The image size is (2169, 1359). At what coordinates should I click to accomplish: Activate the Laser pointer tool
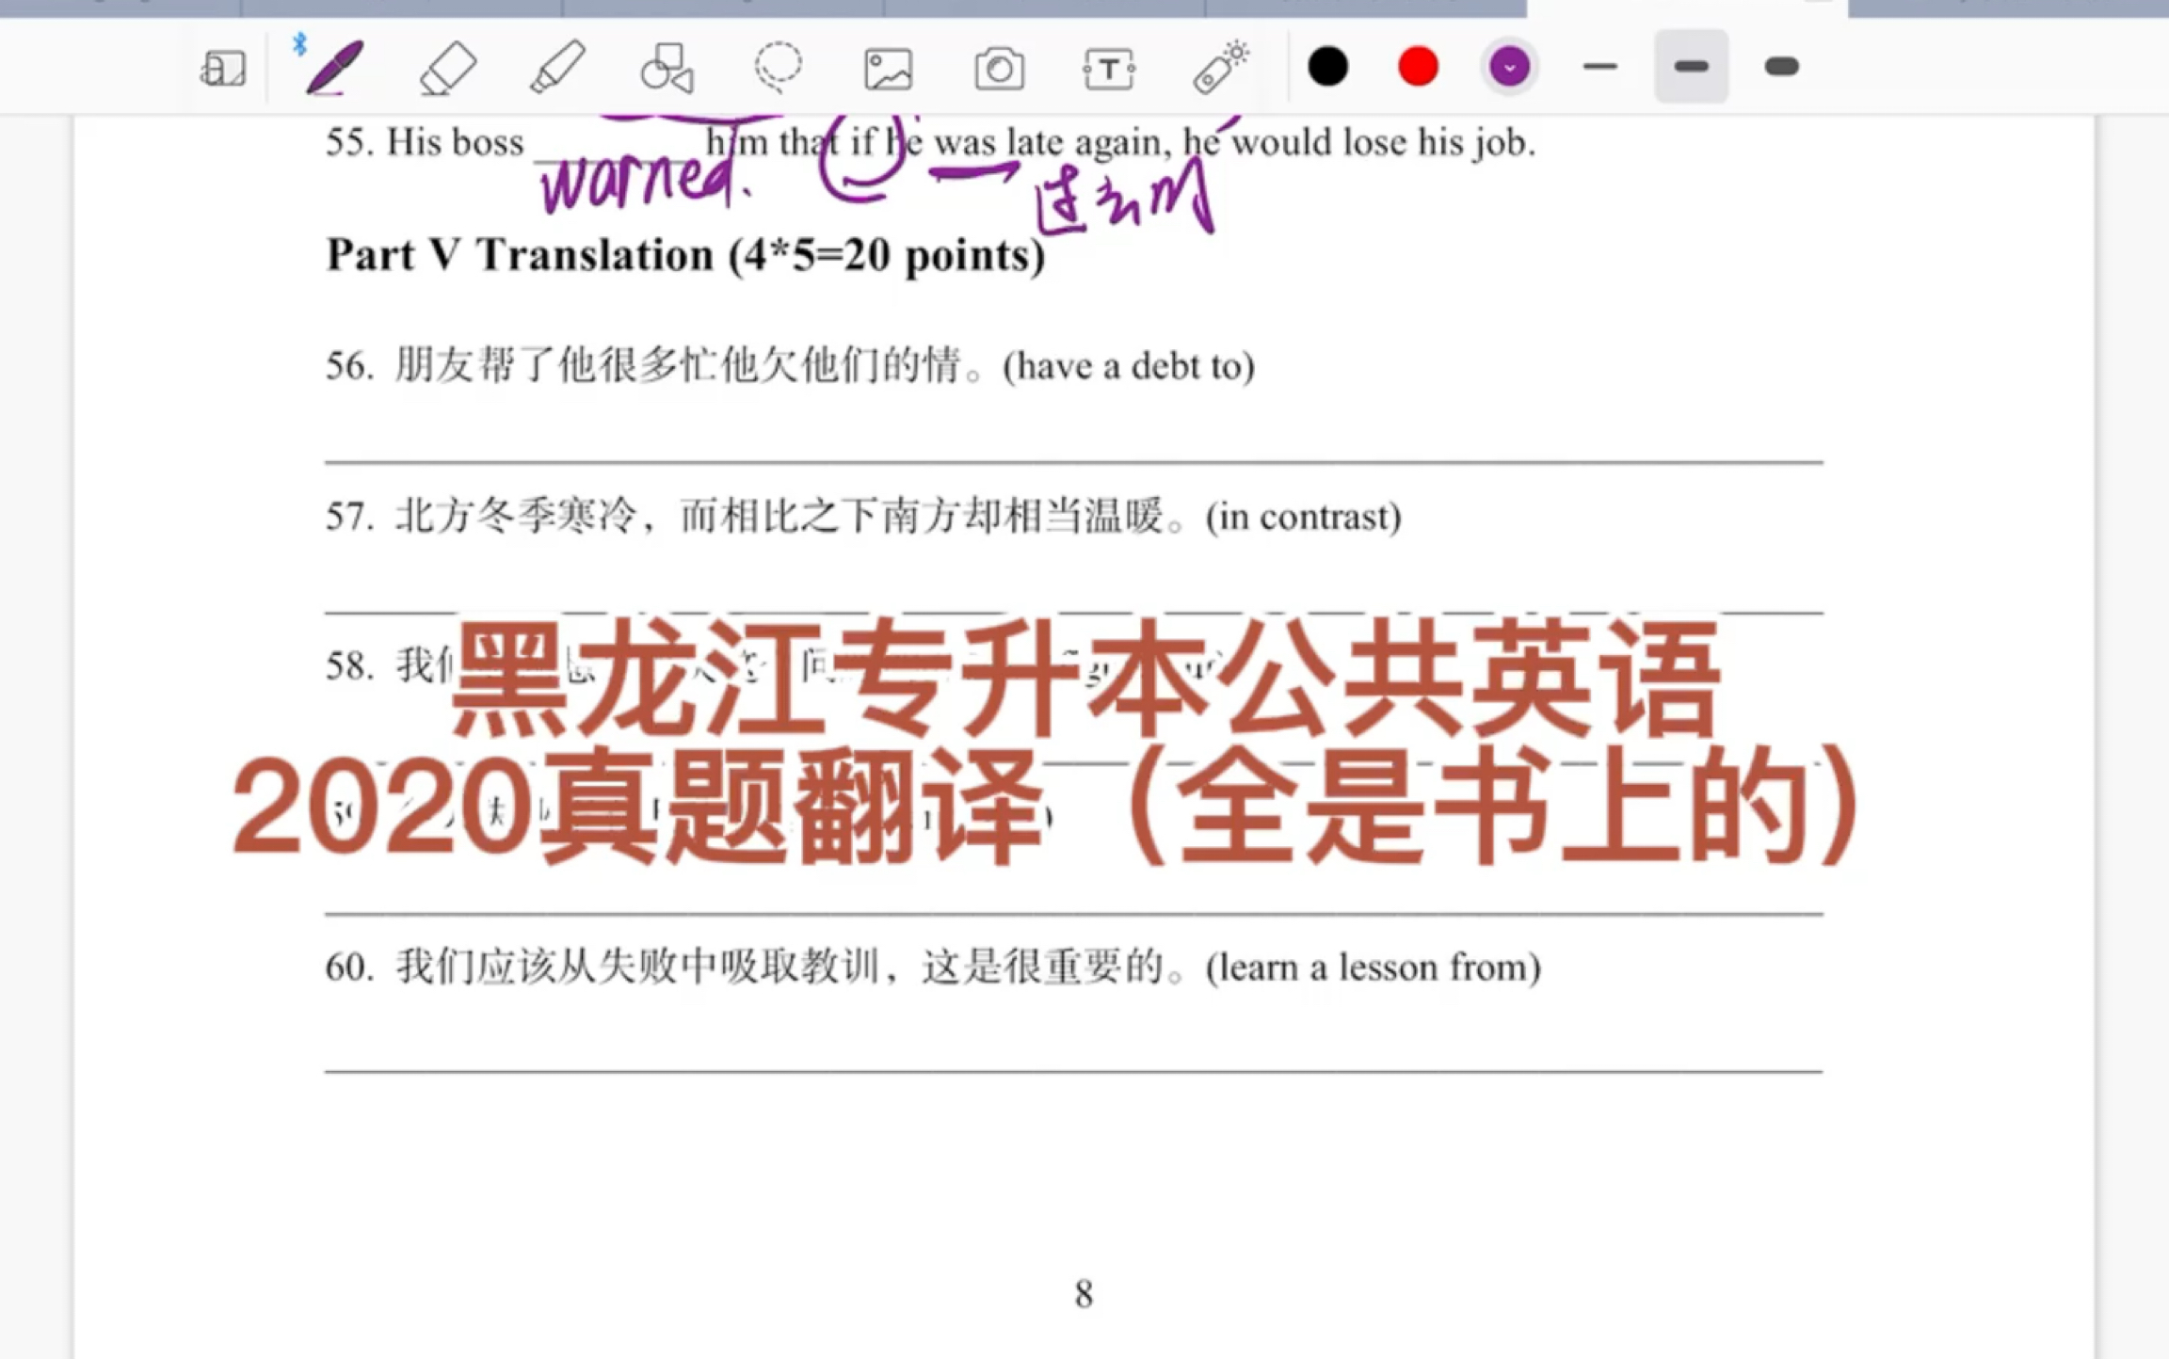coord(1221,67)
